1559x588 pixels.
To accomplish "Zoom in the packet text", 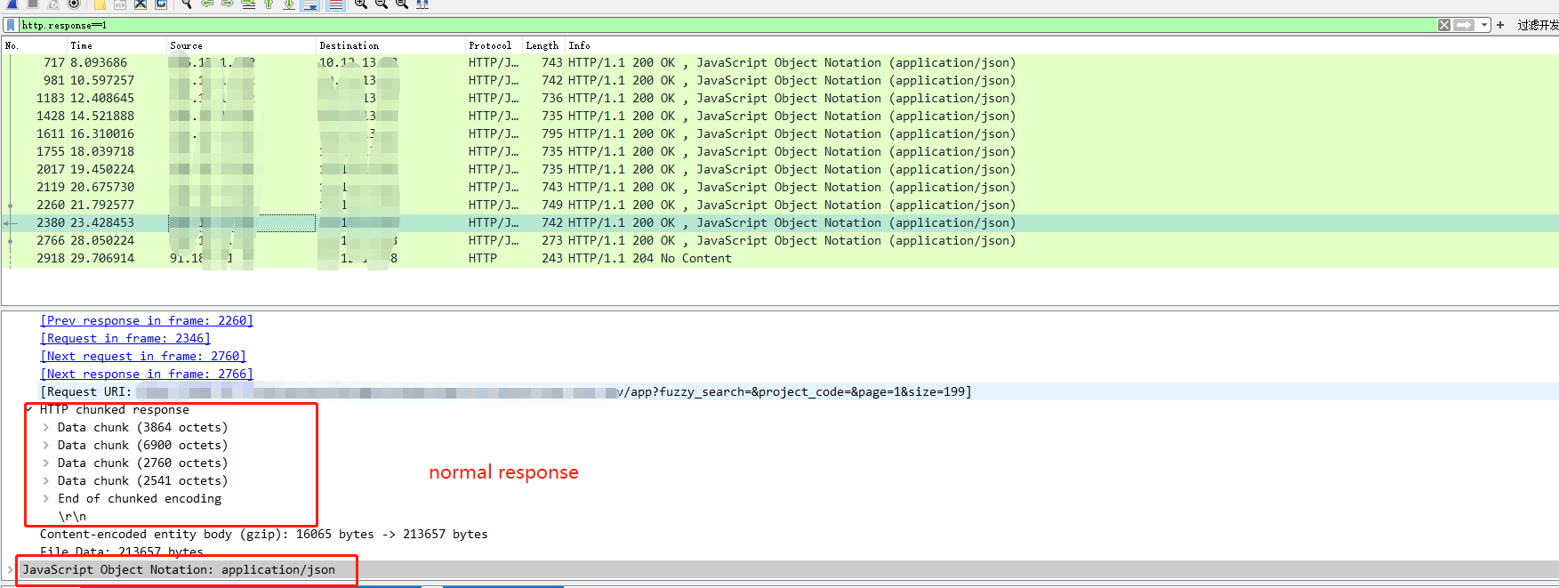I will pos(360,4).
